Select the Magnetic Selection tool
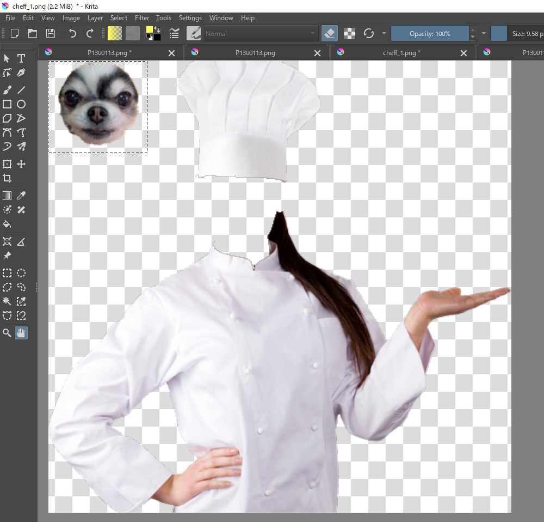 pos(21,315)
